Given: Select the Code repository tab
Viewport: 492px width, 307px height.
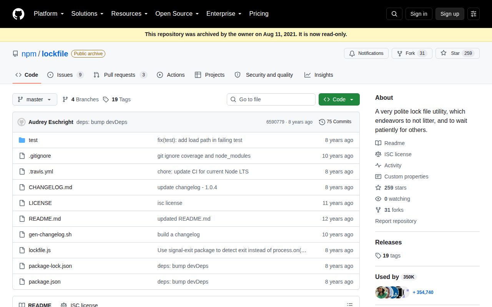Looking at the screenshot, I should 27,75.
